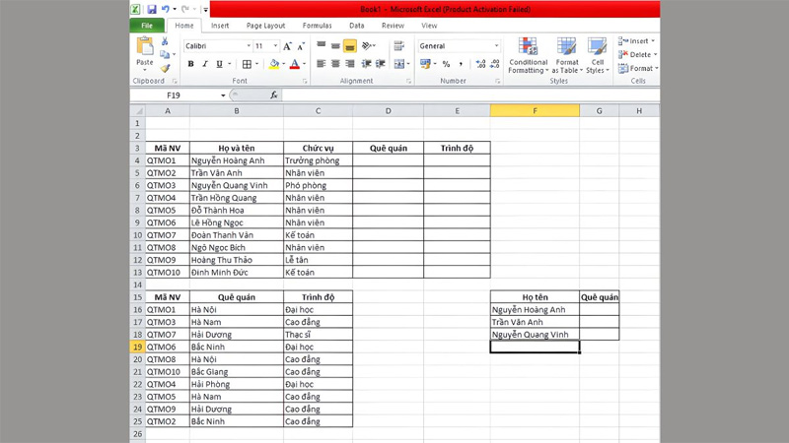789x443 pixels.
Task: Click the Cut scissors icon
Action: point(165,41)
